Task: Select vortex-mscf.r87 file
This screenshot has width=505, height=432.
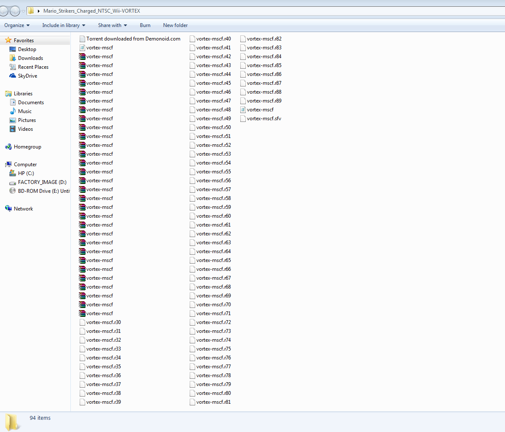Action: (264, 83)
